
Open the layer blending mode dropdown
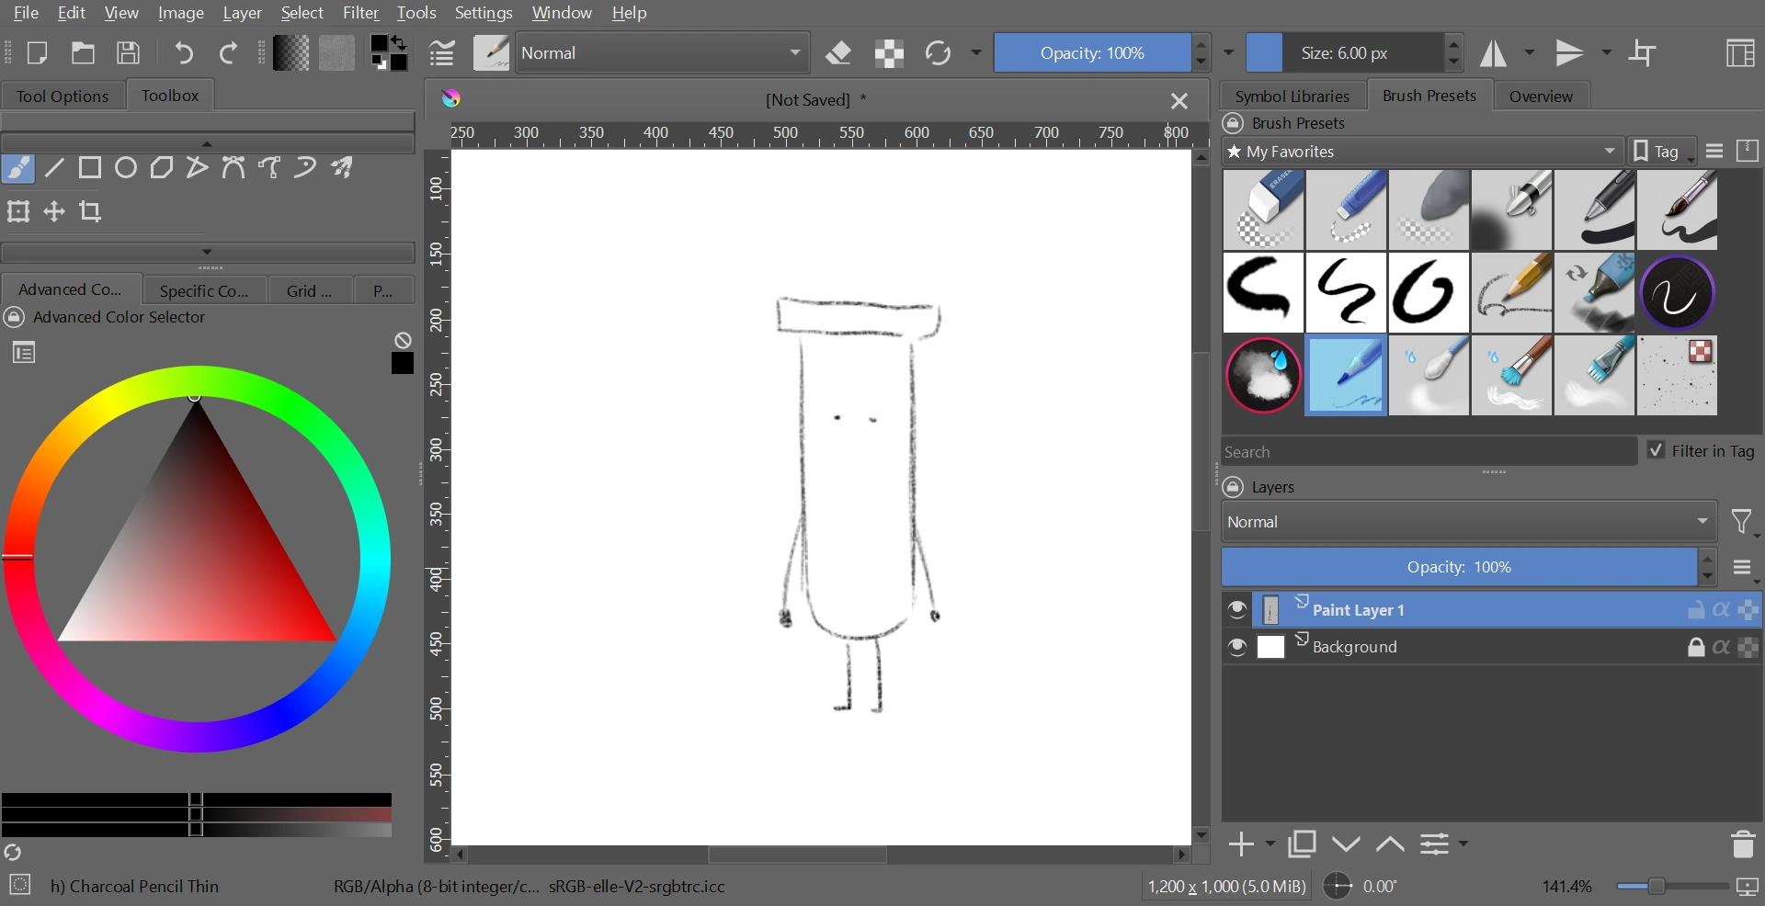tap(1466, 521)
